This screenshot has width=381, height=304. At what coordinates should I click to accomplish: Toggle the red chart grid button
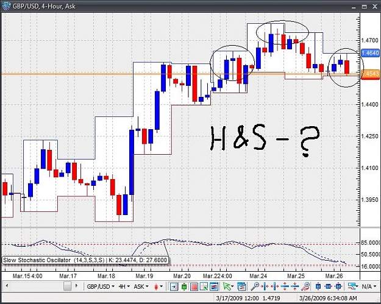[194, 286]
